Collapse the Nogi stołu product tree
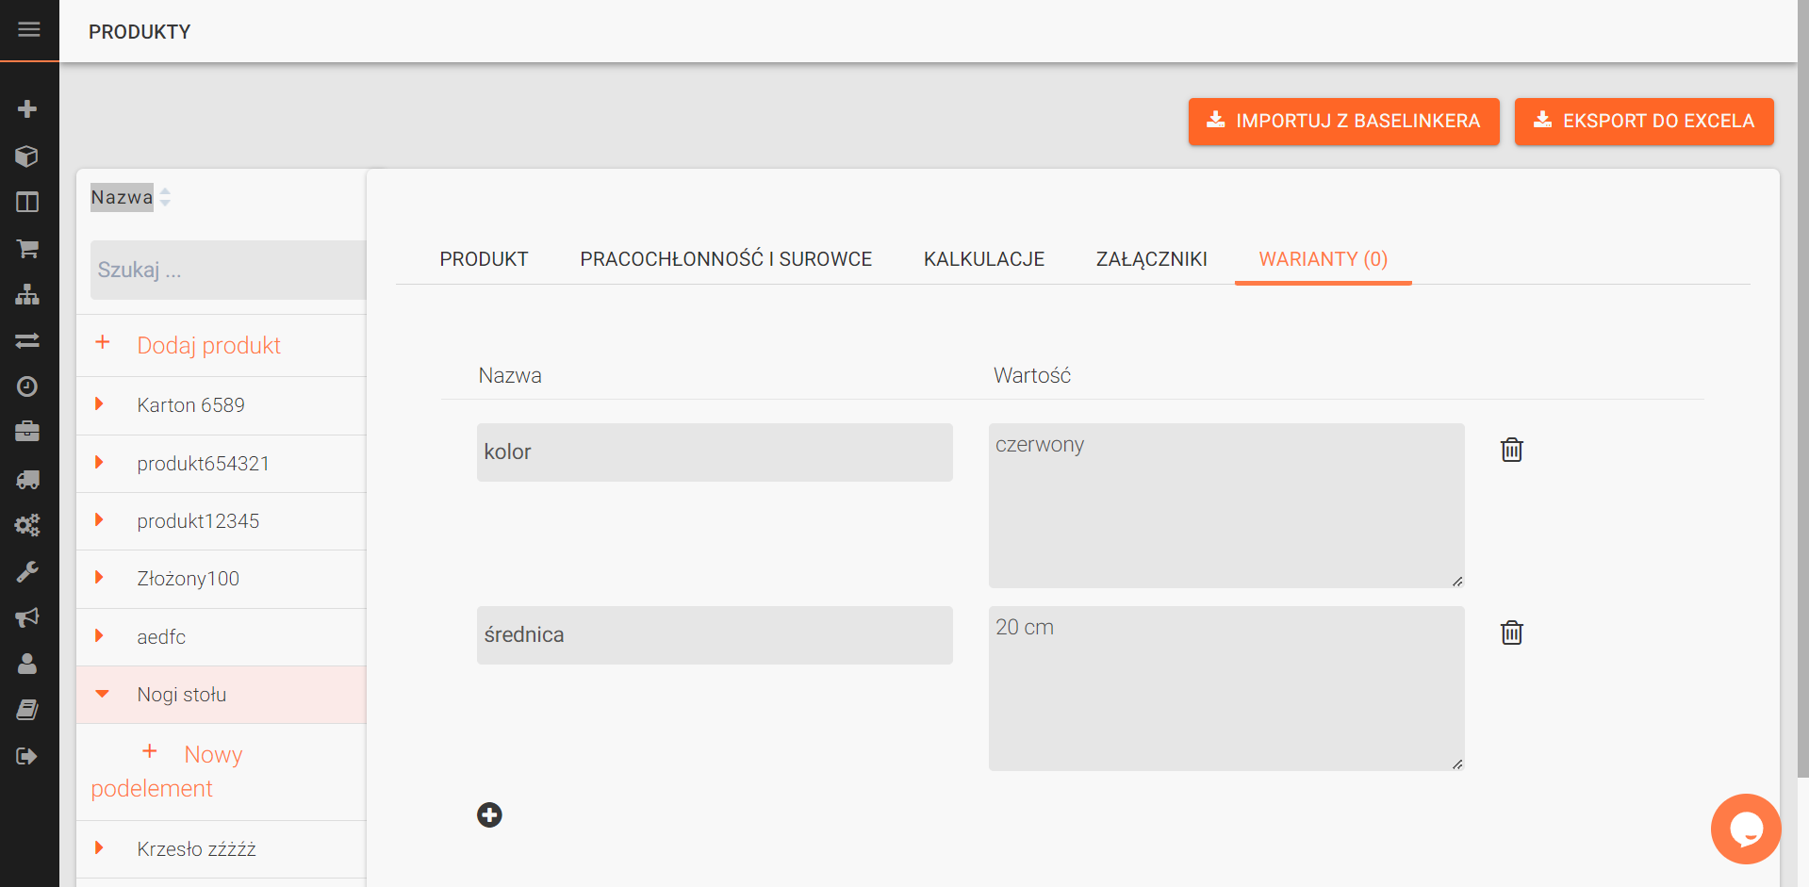Screen dimensions: 1809x887 pos(102,695)
